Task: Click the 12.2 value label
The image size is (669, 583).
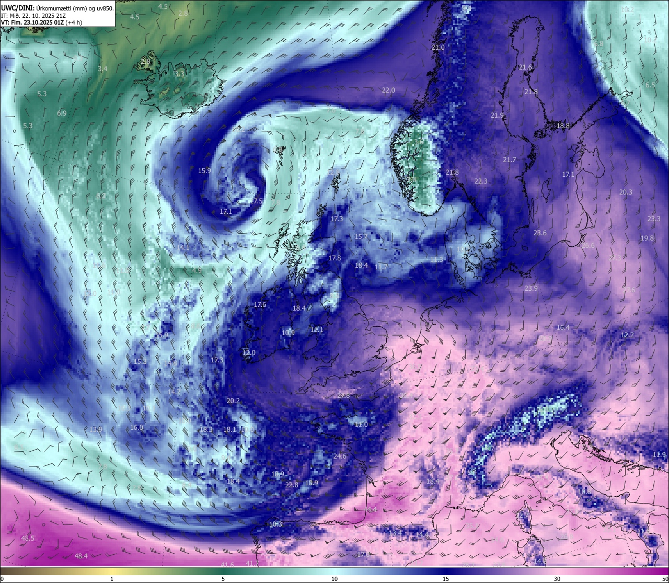Action: (627, 335)
